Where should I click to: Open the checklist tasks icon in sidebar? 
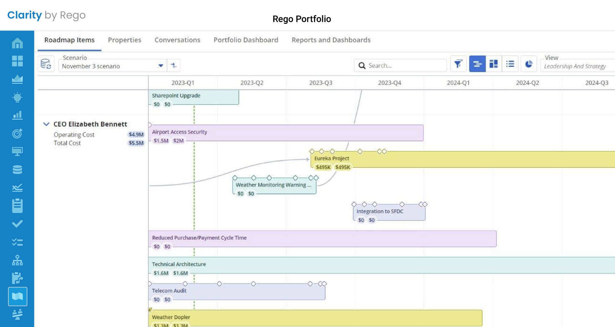[x=17, y=242]
